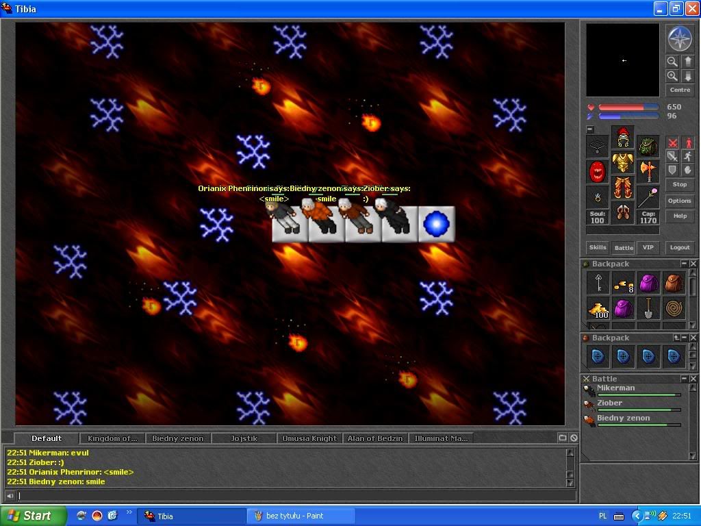
Task: Open the green backpack equipment slot
Action: tap(648, 147)
